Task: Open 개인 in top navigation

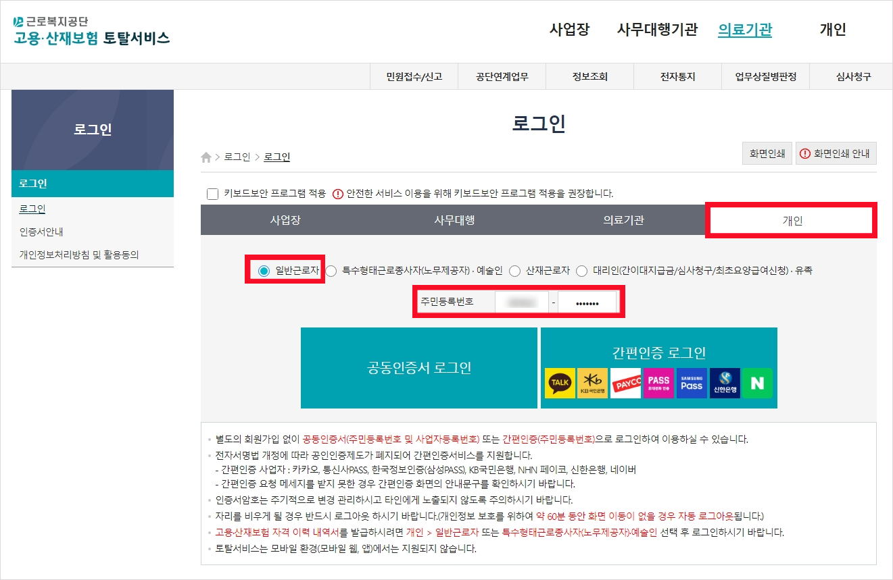Action: 833,30
